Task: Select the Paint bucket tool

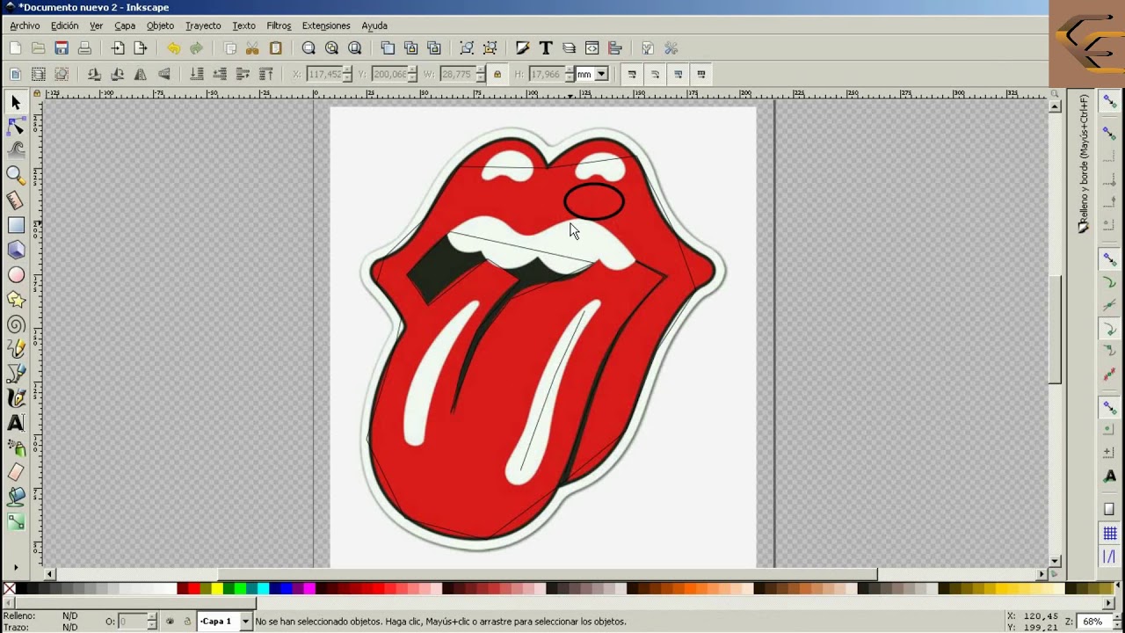Action: 16,497
